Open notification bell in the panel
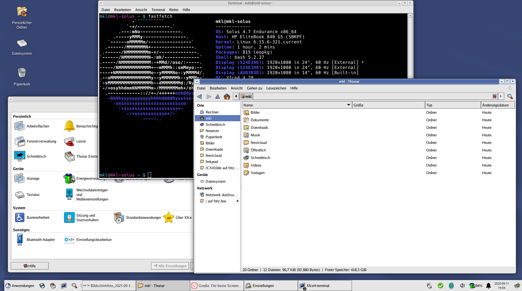522x291 pixels. tap(488, 286)
